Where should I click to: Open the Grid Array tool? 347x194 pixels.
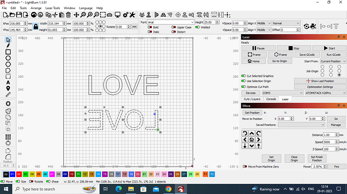pos(8,137)
